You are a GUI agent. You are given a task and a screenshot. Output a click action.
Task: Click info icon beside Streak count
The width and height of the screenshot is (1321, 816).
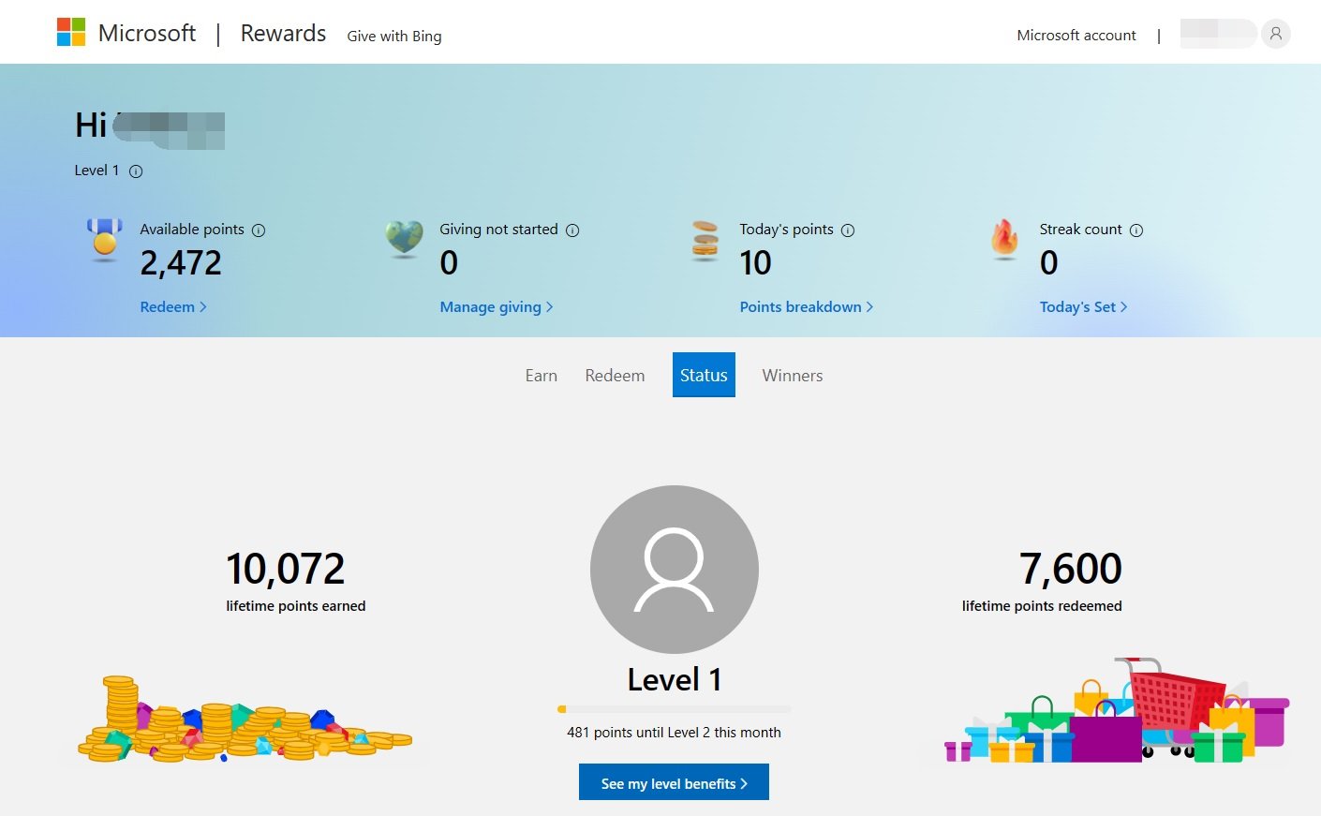click(1136, 230)
